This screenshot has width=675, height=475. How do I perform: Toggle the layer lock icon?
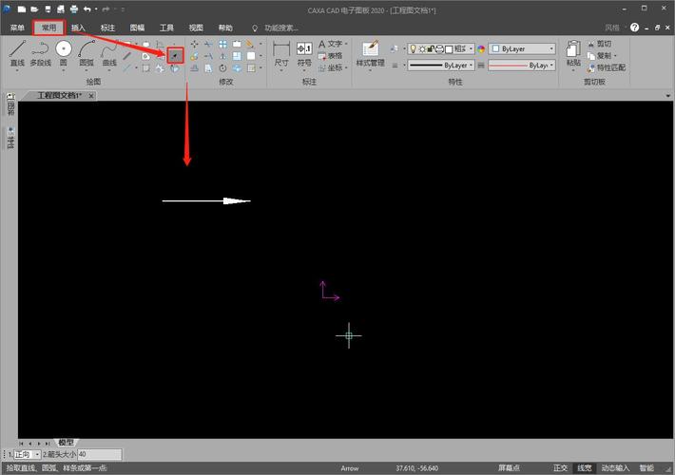point(431,49)
